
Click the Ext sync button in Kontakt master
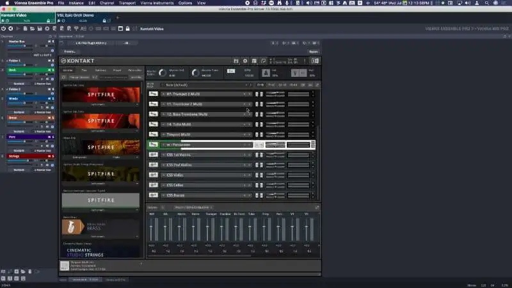point(231,71)
